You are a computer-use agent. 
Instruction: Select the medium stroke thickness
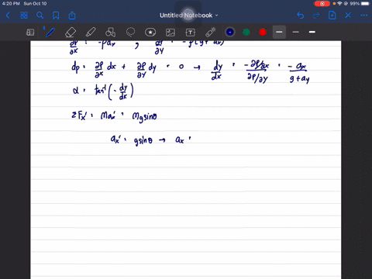coord(279,32)
